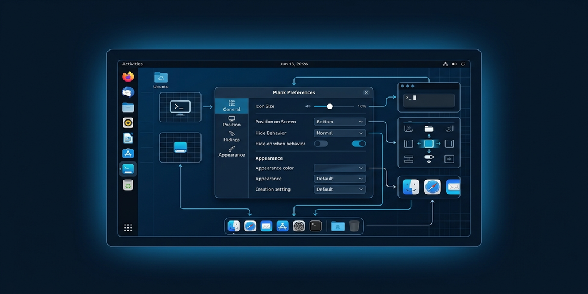Select the Hidings tab in the sidebar
This screenshot has width=588, height=294.
(231, 136)
